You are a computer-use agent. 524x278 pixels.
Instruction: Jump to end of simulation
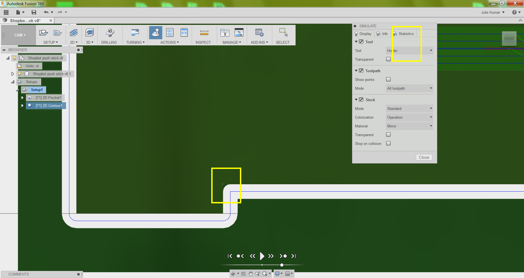point(294,256)
